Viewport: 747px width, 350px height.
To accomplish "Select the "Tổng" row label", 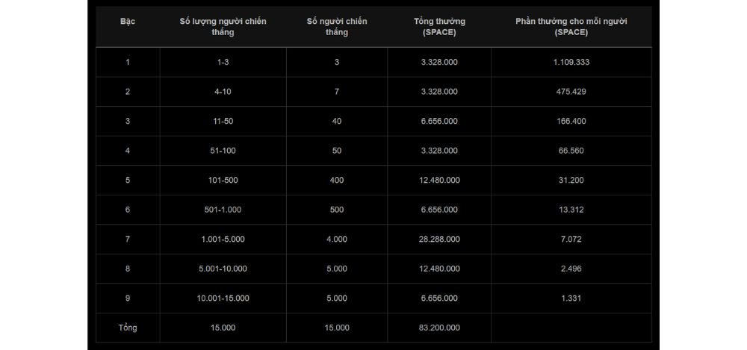I will [x=128, y=328].
